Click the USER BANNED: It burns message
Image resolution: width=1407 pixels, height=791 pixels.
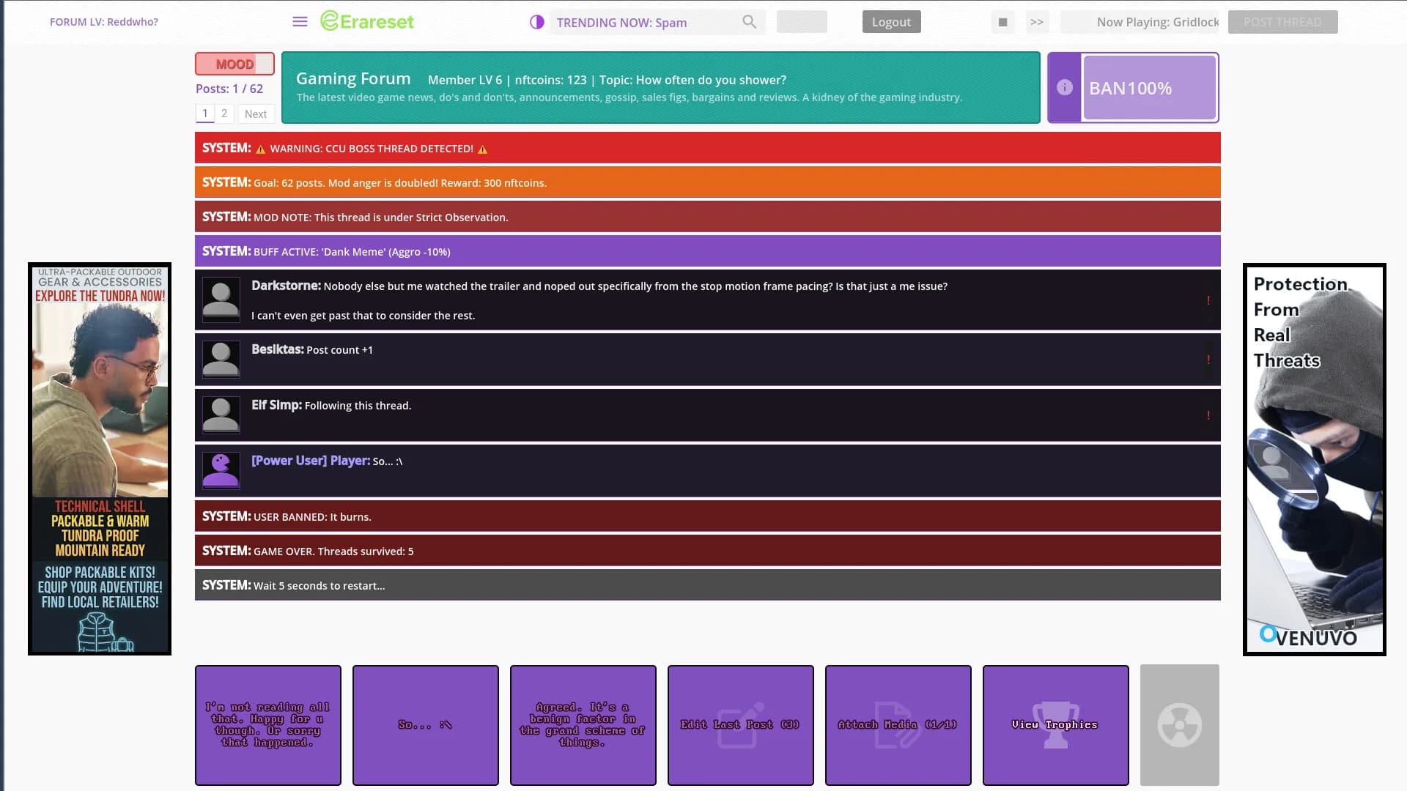pyautogui.click(x=708, y=516)
